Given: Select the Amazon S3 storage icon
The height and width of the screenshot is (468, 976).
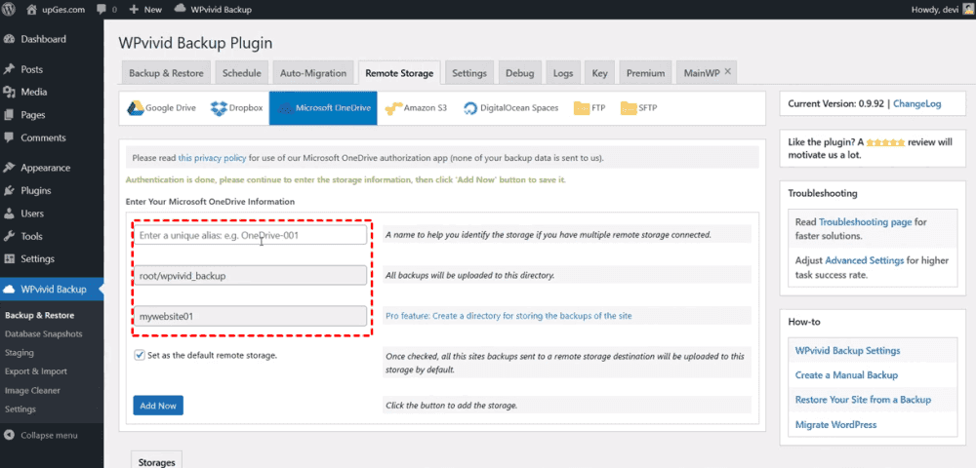Looking at the screenshot, I should click(x=394, y=108).
